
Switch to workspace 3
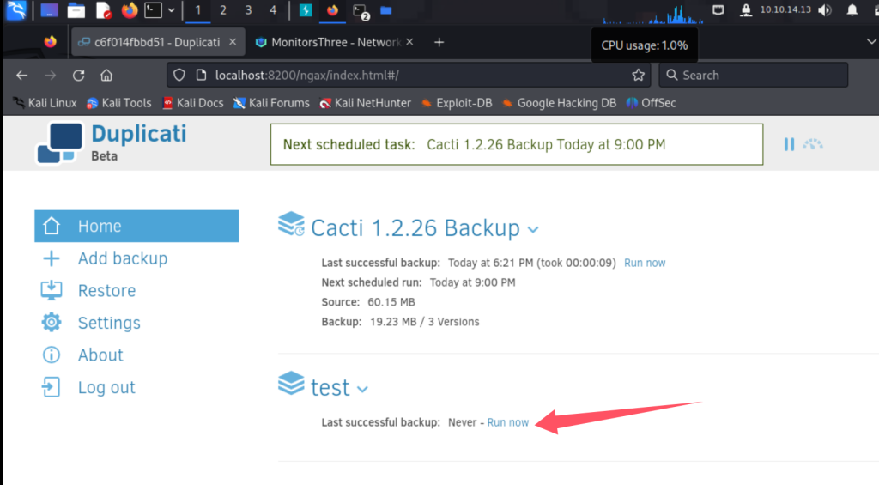[248, 10]
